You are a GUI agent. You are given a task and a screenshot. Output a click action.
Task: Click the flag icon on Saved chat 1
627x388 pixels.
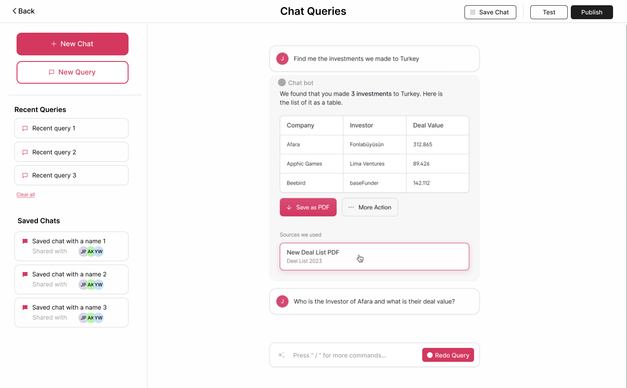click(x=25, y=241)
